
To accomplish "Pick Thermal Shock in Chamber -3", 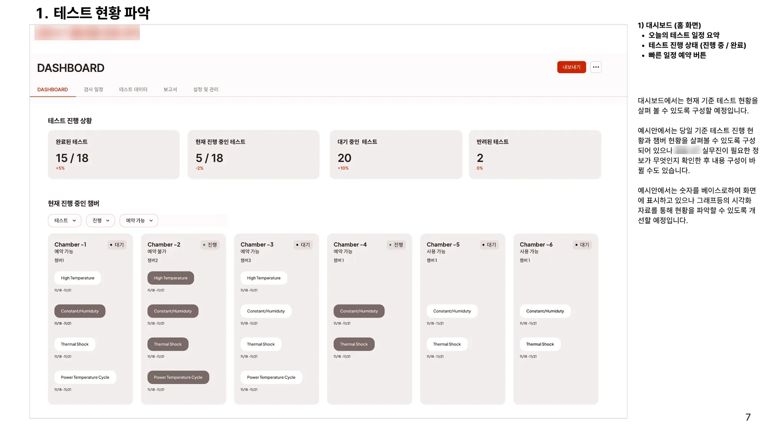I will [x=261, y=344].
